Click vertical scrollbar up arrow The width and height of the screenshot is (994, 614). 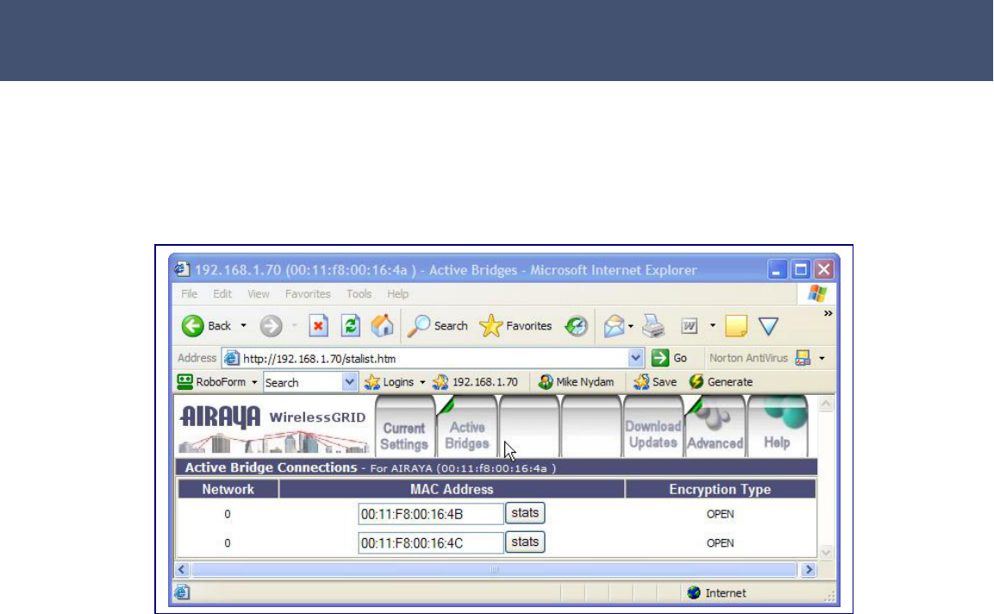(x=825, y=404)
